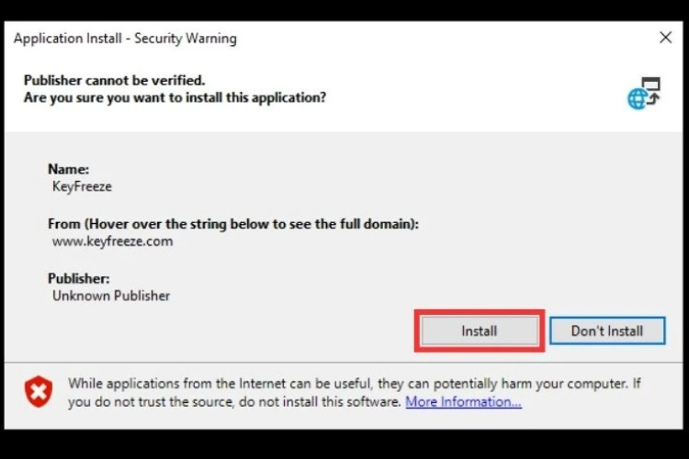Select the 'Publisher cannot be verified' heading
The height and width of the screenshot is (459, 689).
pos(114,80)
